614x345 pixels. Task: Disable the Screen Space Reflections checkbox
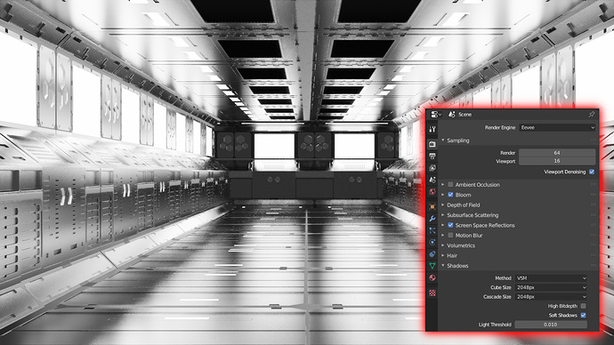(450, 225)
